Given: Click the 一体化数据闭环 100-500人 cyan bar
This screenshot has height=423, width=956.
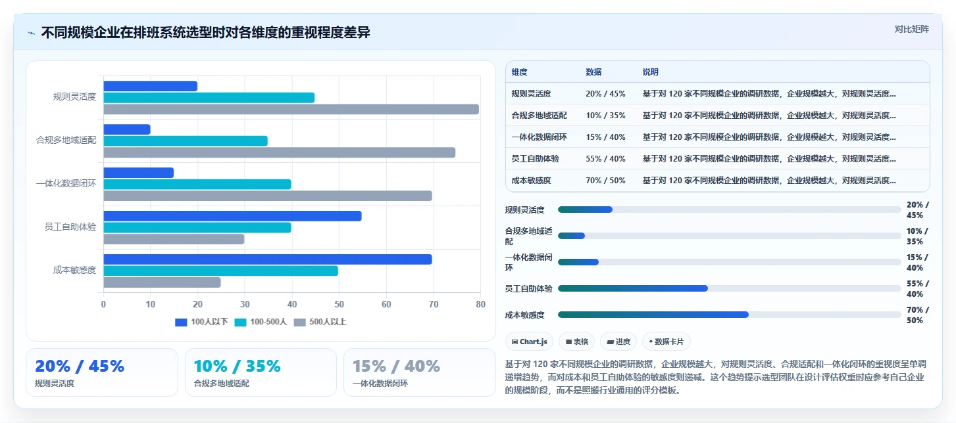Looking at the screenshot, I should (197, 185).
